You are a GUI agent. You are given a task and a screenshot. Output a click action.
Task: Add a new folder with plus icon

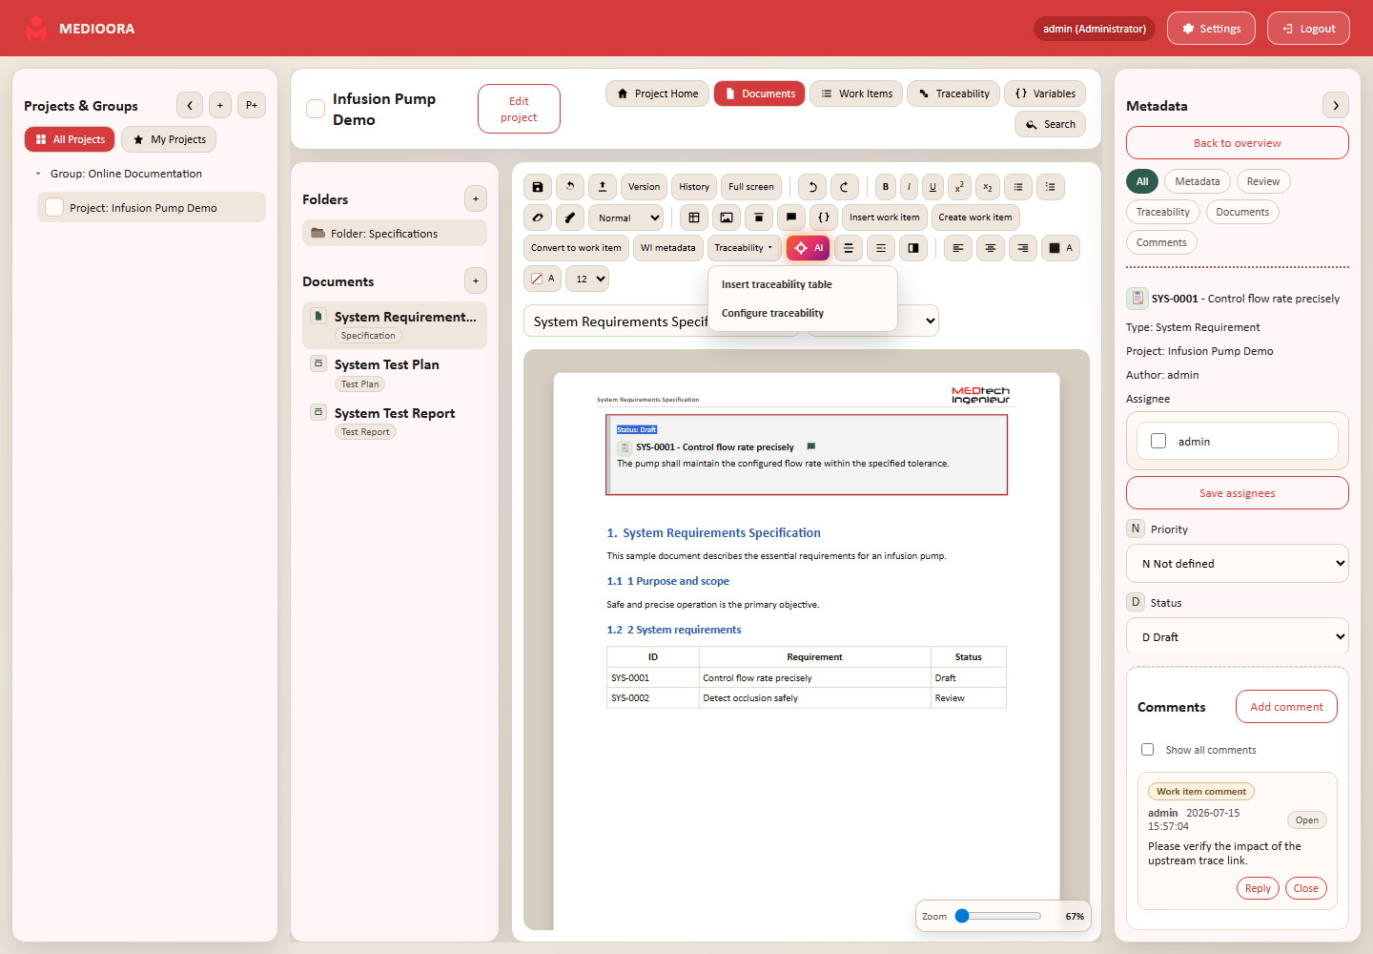476,198
